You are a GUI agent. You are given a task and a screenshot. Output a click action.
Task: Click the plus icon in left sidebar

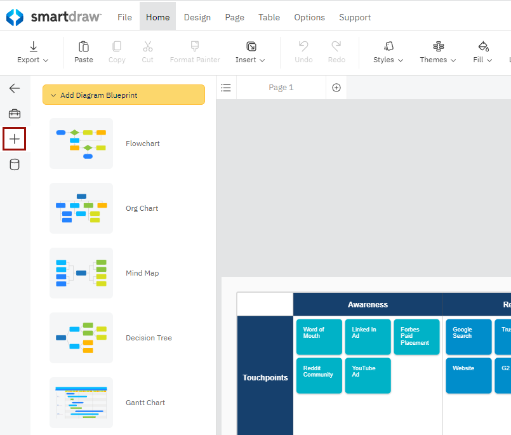click(x=15, y=139)
